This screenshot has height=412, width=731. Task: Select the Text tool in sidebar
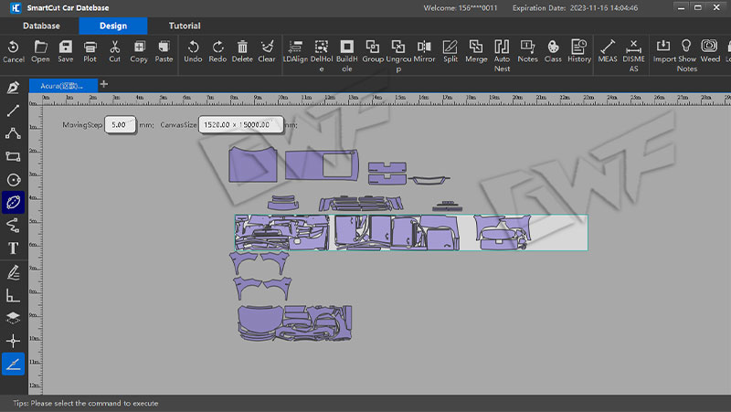[x=13, y=248]
